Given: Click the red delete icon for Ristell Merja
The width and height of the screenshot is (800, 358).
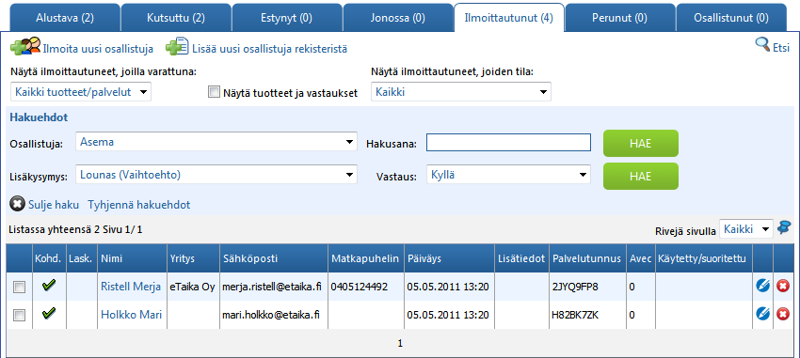Looking at the screenshot, I should coord(783,287).
